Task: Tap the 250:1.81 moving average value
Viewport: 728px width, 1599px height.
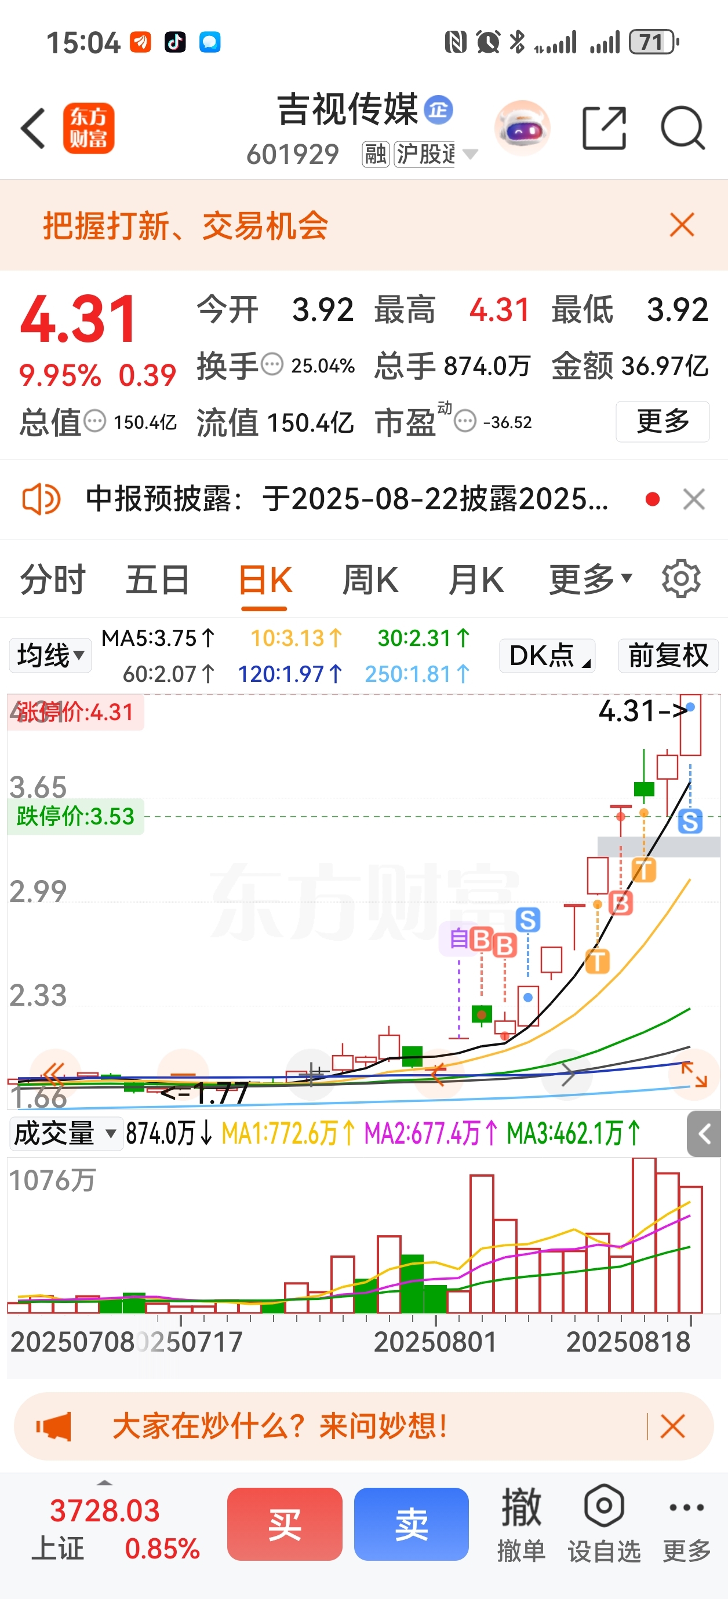Action: [417, 674]
